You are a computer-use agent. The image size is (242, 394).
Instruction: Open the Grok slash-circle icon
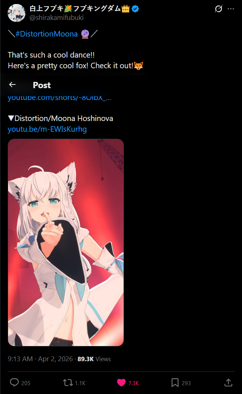pyautogui.click(x=218, y=9)
